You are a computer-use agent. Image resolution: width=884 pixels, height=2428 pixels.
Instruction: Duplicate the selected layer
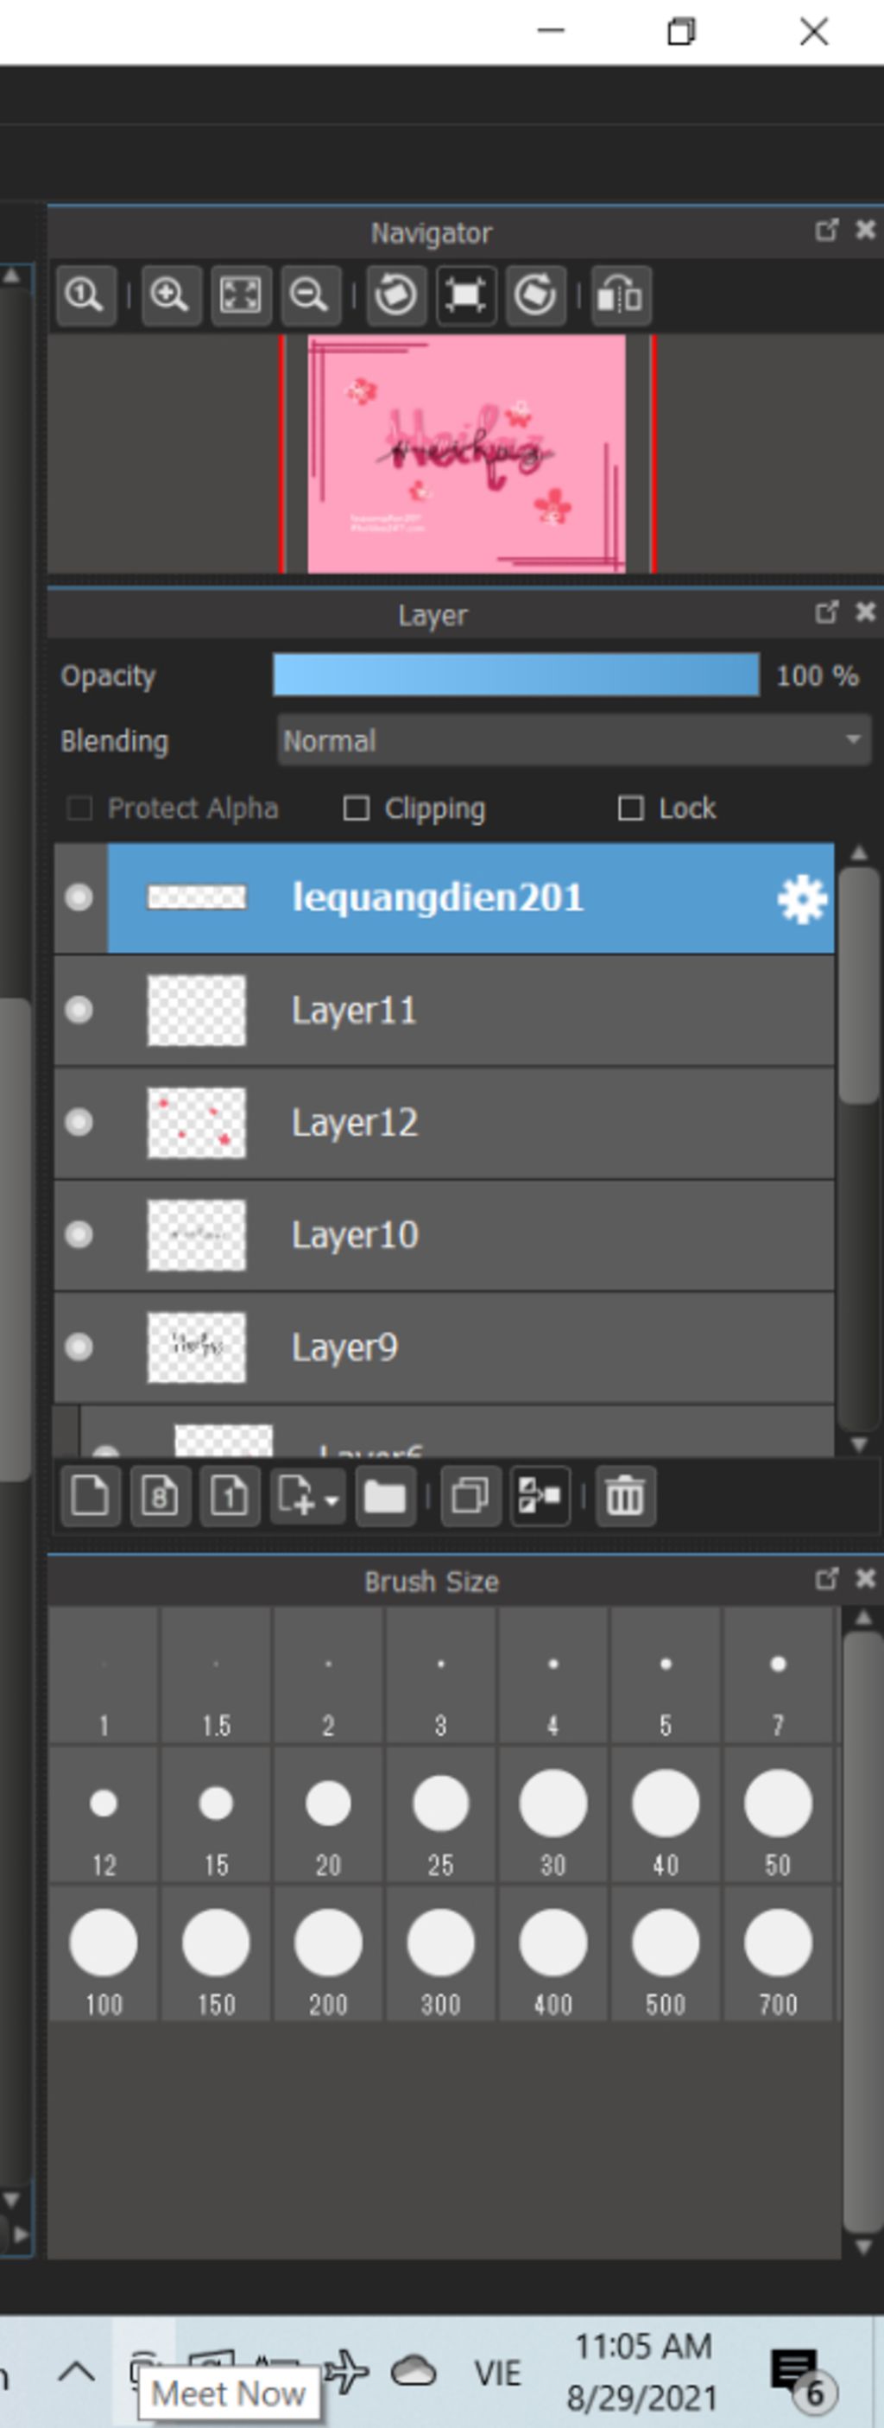tap(470, 1496)
